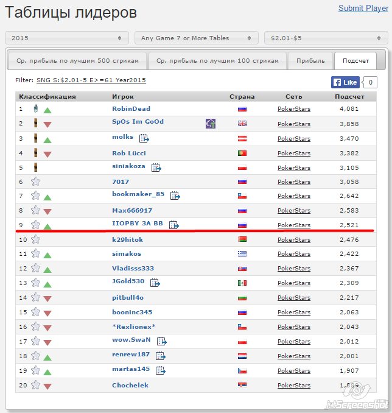Screen dimensions: 392x413
Task: Select the Подсчет tab
Action: pos(355,61)
